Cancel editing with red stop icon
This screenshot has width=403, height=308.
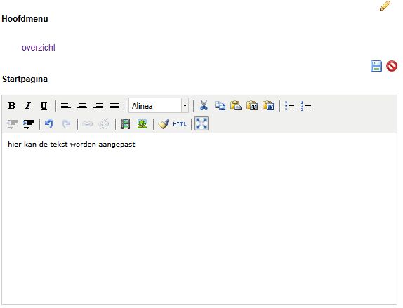392,66
